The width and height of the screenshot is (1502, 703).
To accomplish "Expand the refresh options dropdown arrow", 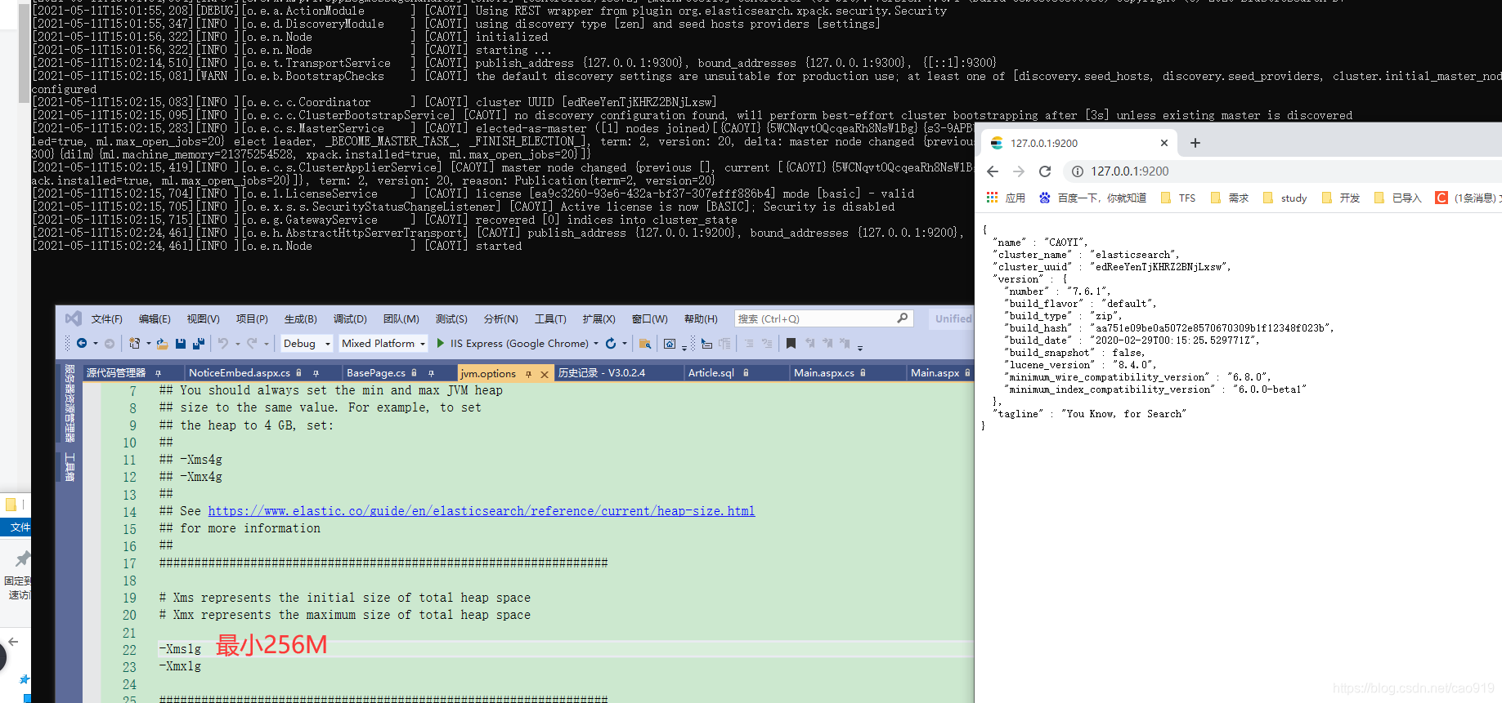I will [624, 344].
